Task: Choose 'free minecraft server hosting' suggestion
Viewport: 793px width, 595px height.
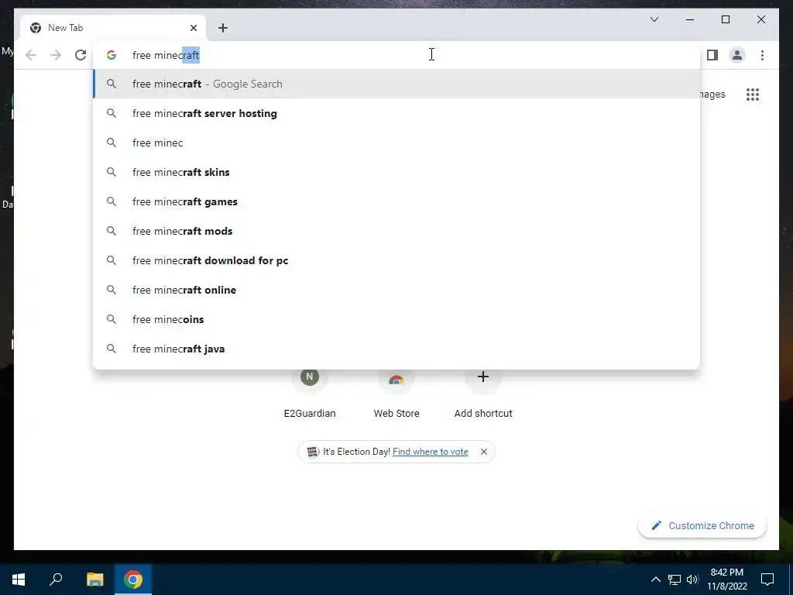Action: pyautogui.click(x=396, y=113)
